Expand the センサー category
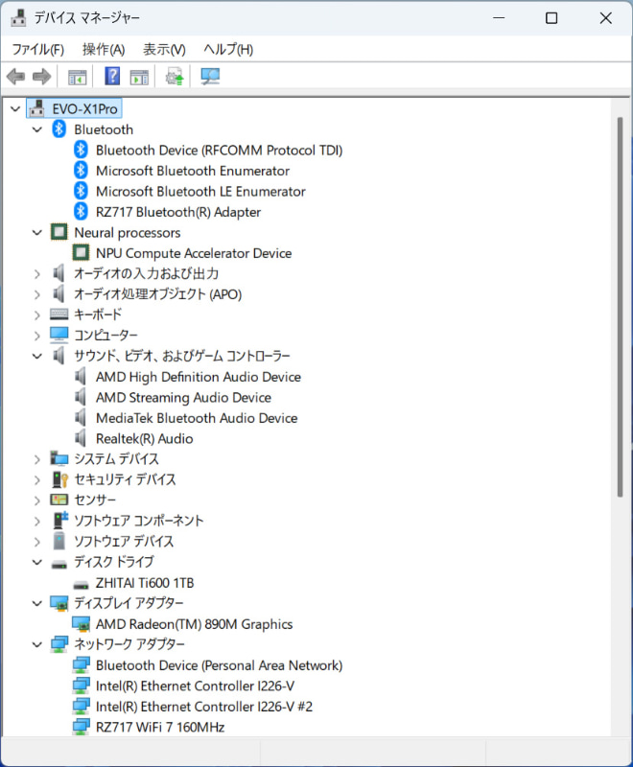633x767 pixels. pyautogui.click(x=37, y=500)
